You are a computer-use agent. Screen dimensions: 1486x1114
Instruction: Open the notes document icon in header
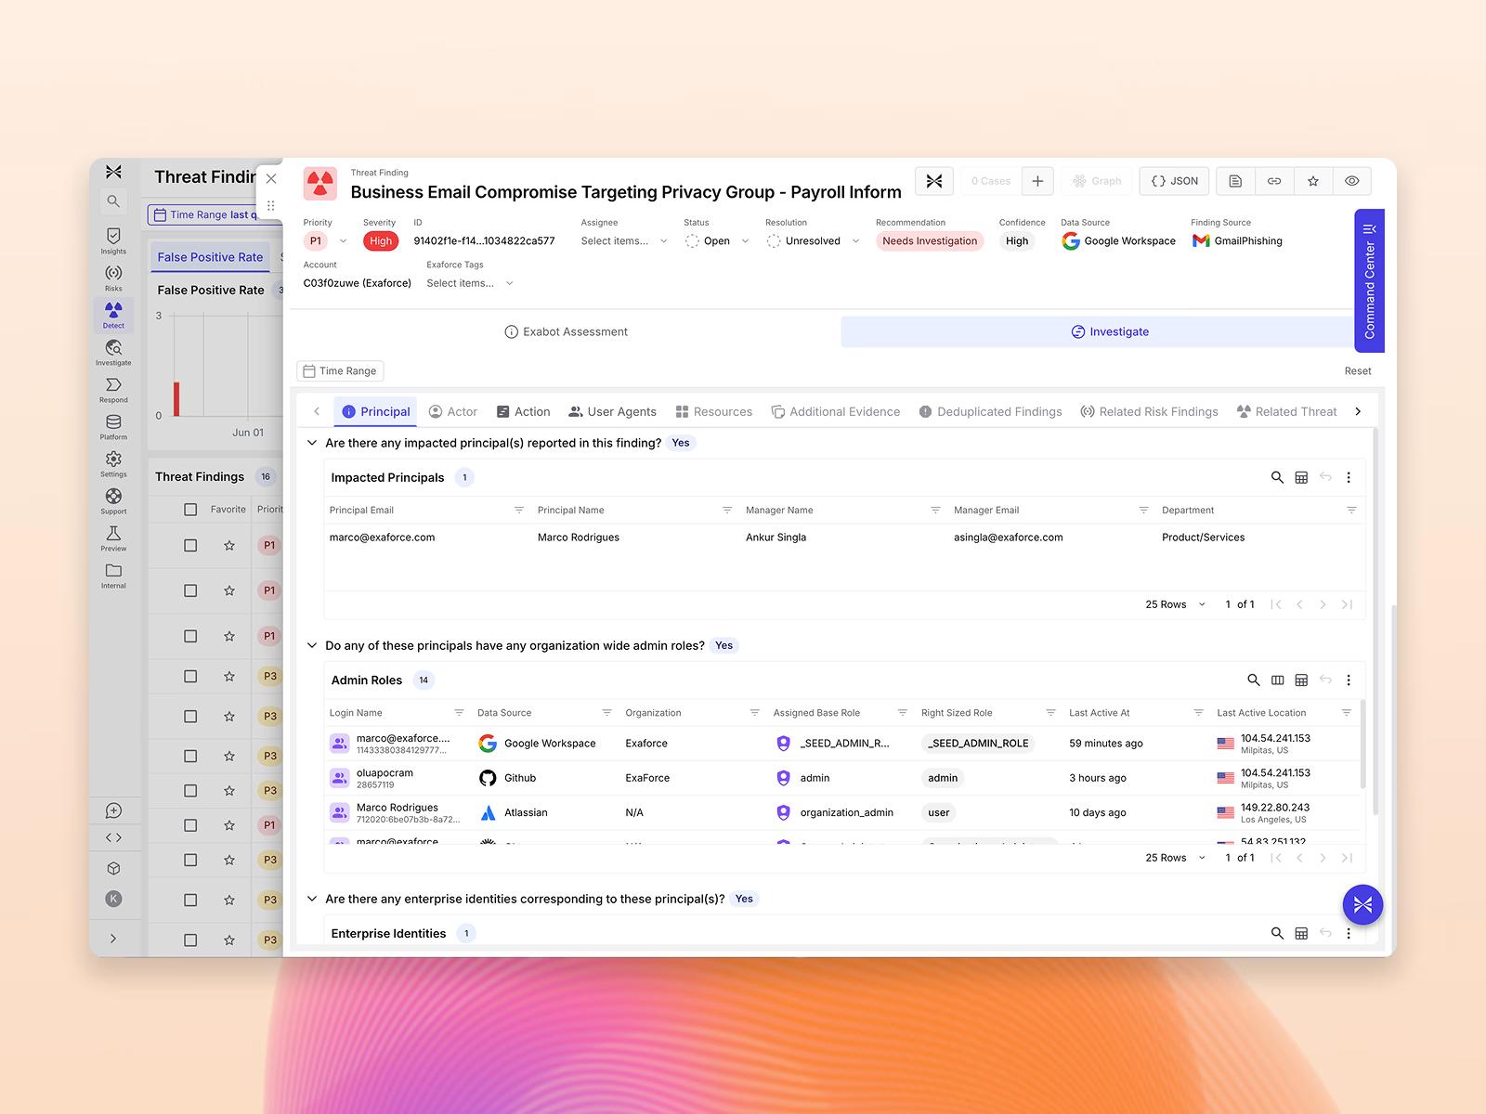click(x=1235, y=181)
